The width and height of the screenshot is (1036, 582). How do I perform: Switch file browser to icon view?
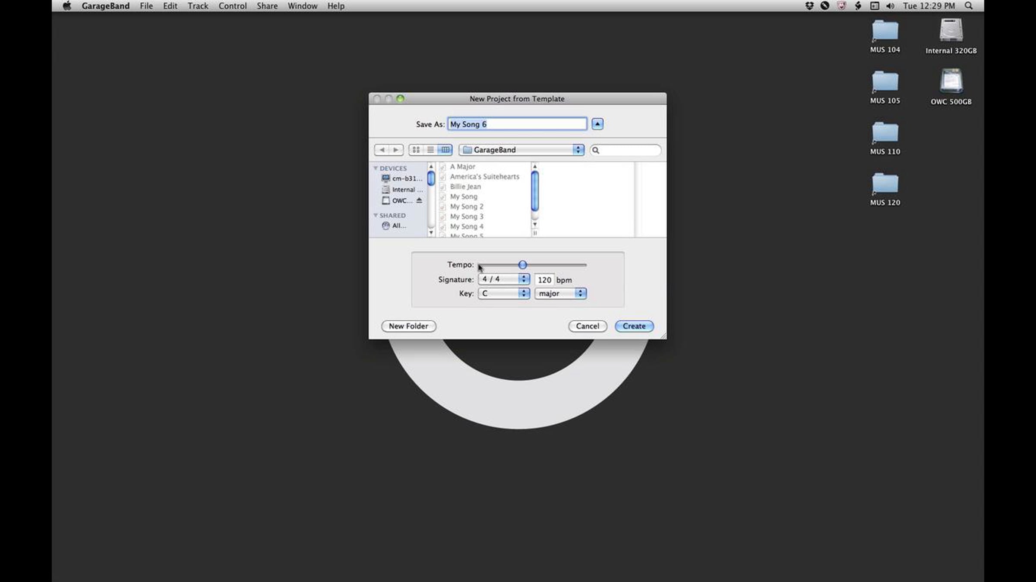tap(416, 150)
